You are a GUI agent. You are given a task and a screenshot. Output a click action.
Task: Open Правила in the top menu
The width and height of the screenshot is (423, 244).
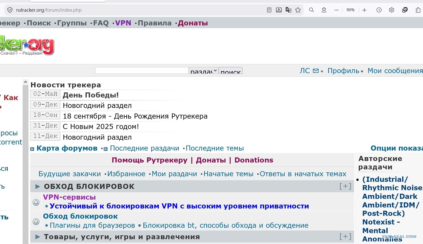point(155,23)
